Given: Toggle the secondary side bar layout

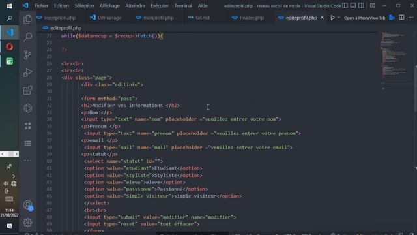Looking at the screenshot, I should 361,5.
